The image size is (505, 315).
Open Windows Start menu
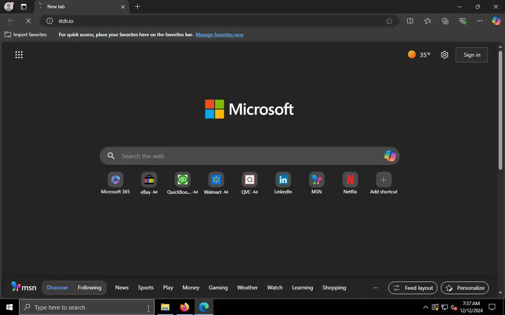click(9, 307)
